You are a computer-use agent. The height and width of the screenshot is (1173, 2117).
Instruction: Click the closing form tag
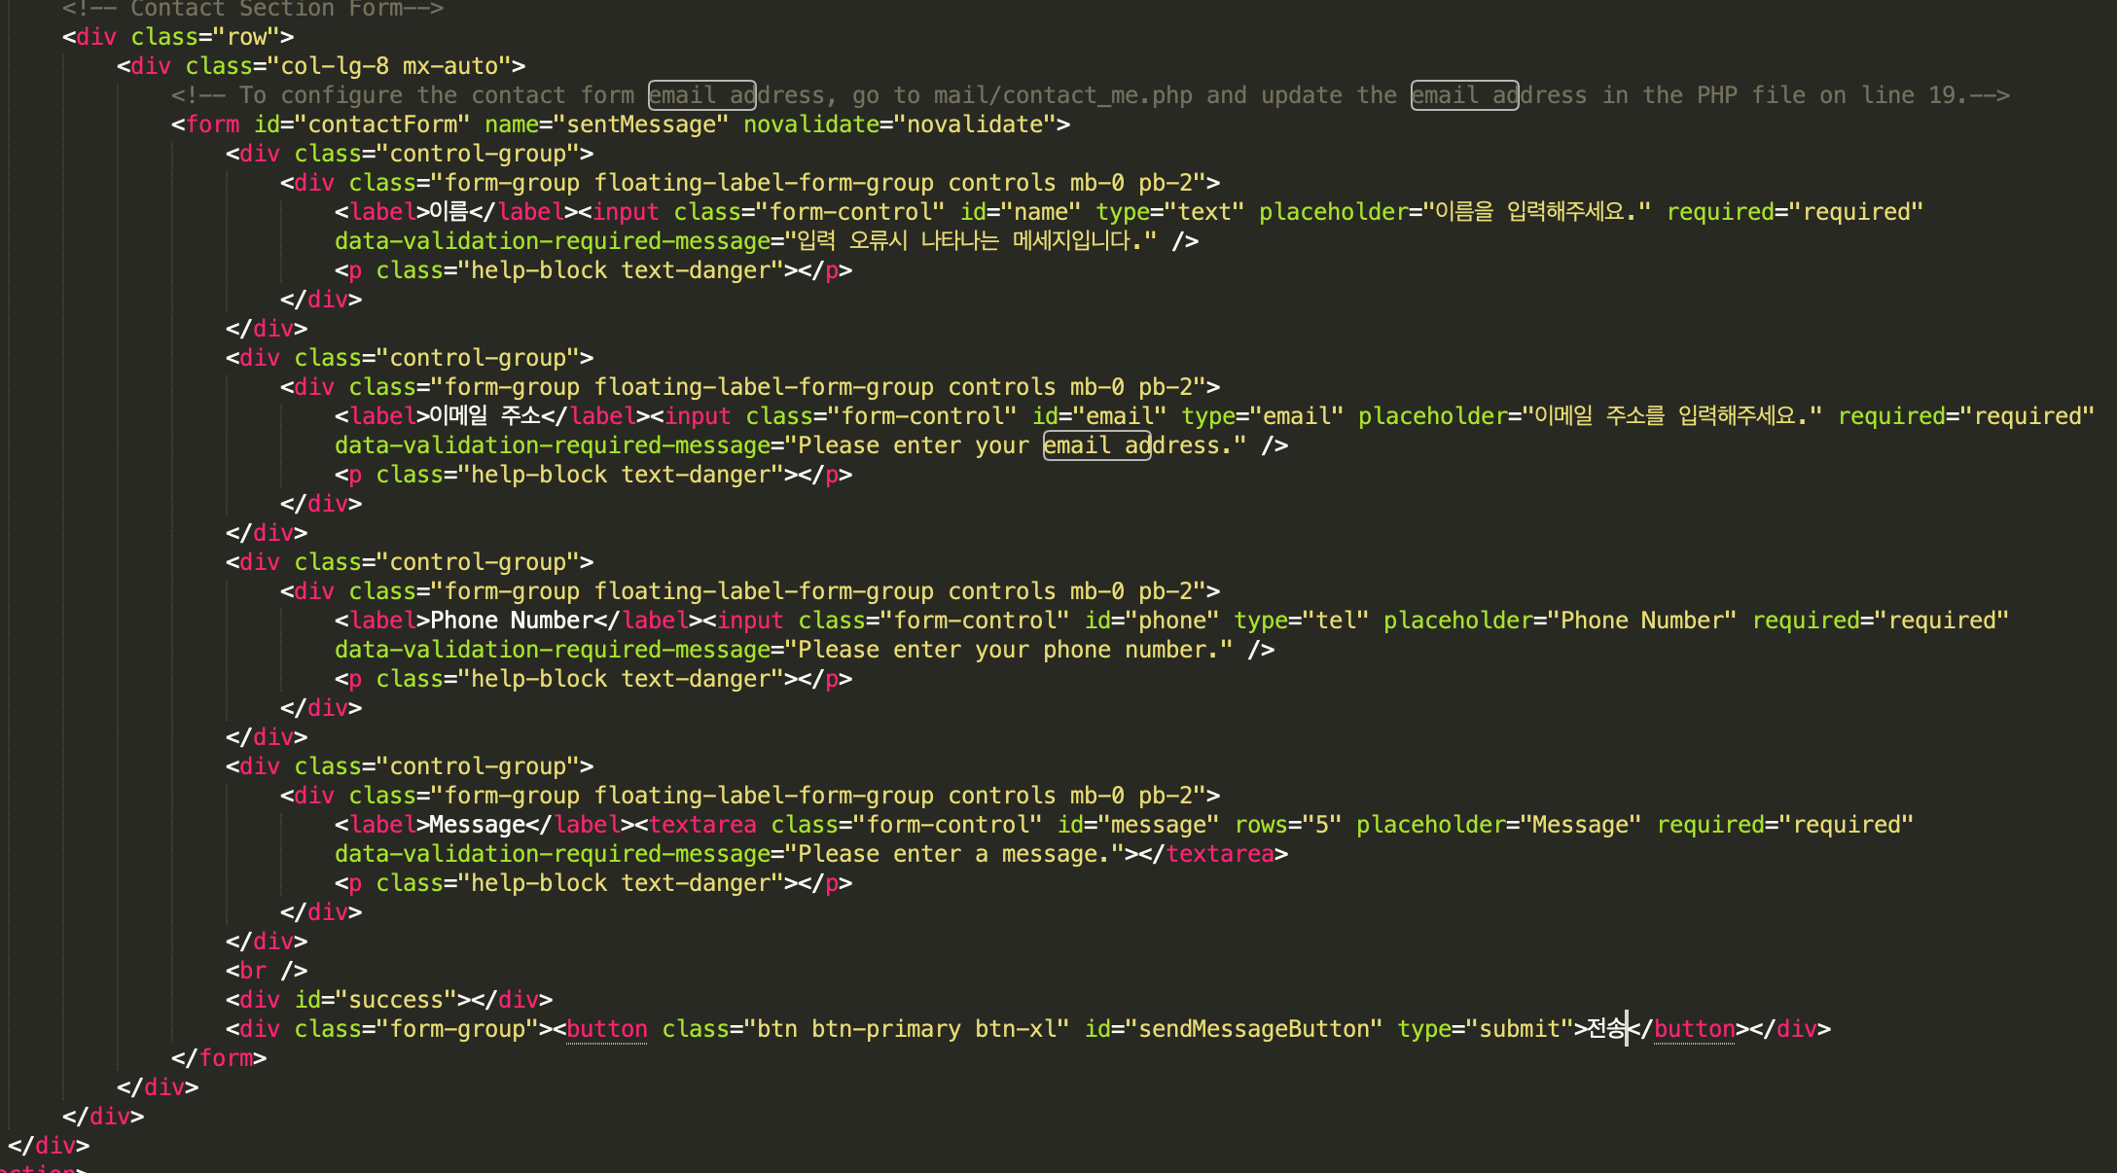click(219, 1058)
